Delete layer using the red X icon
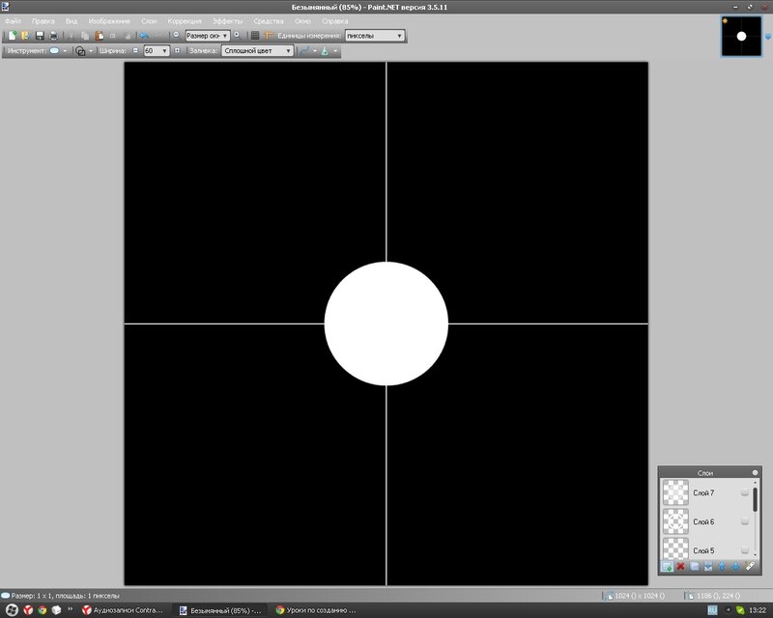Screen dimensions: 773x618 click(x=680, y=566)
